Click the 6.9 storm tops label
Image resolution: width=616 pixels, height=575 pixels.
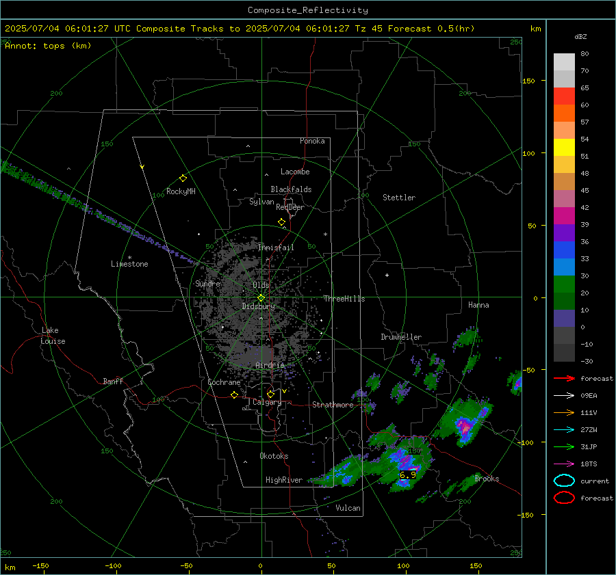point(407,475)
